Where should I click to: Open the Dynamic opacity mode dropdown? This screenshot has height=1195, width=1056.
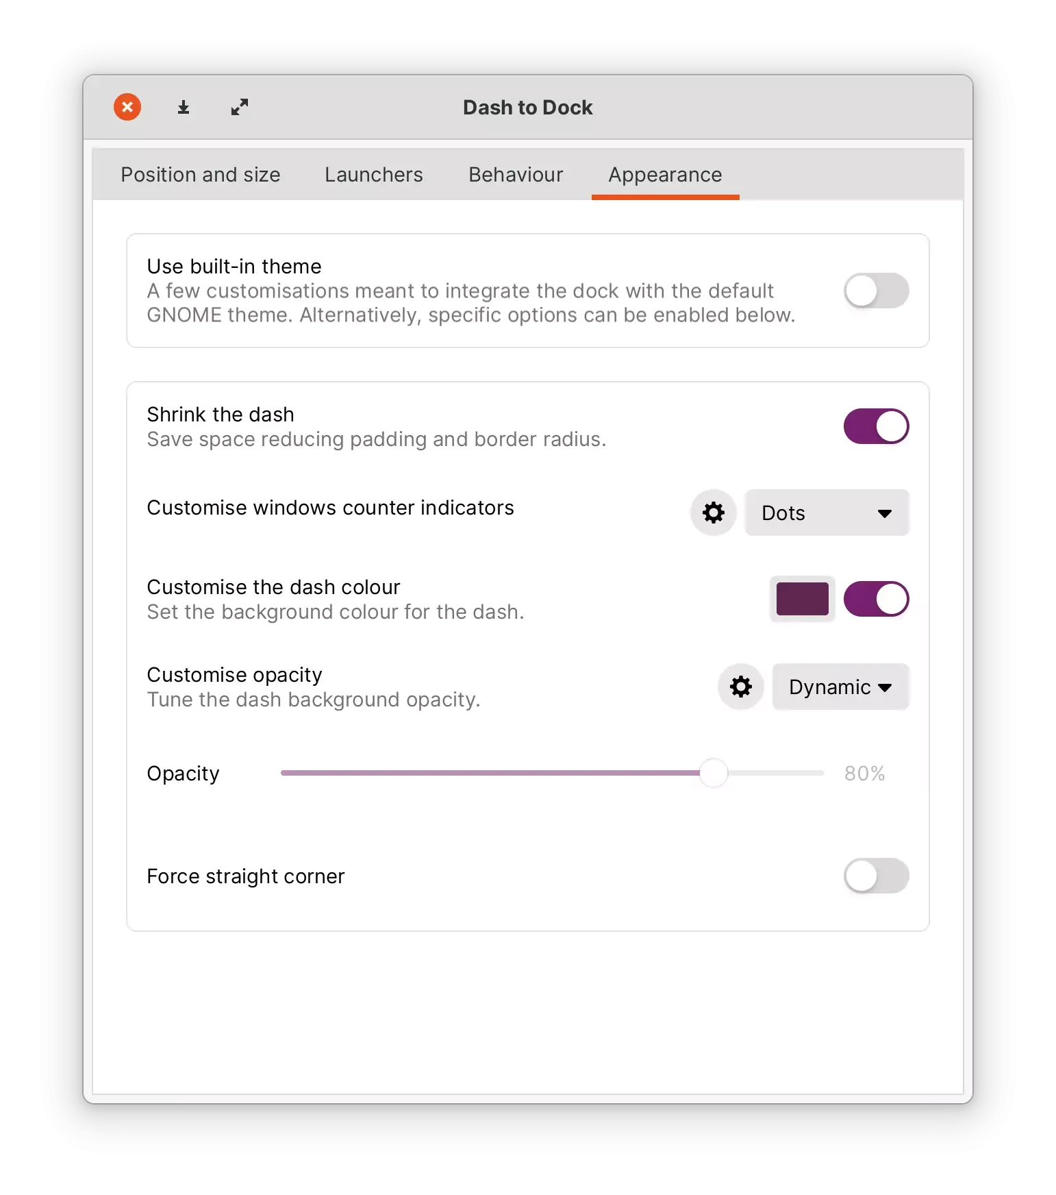pos(840,687)
